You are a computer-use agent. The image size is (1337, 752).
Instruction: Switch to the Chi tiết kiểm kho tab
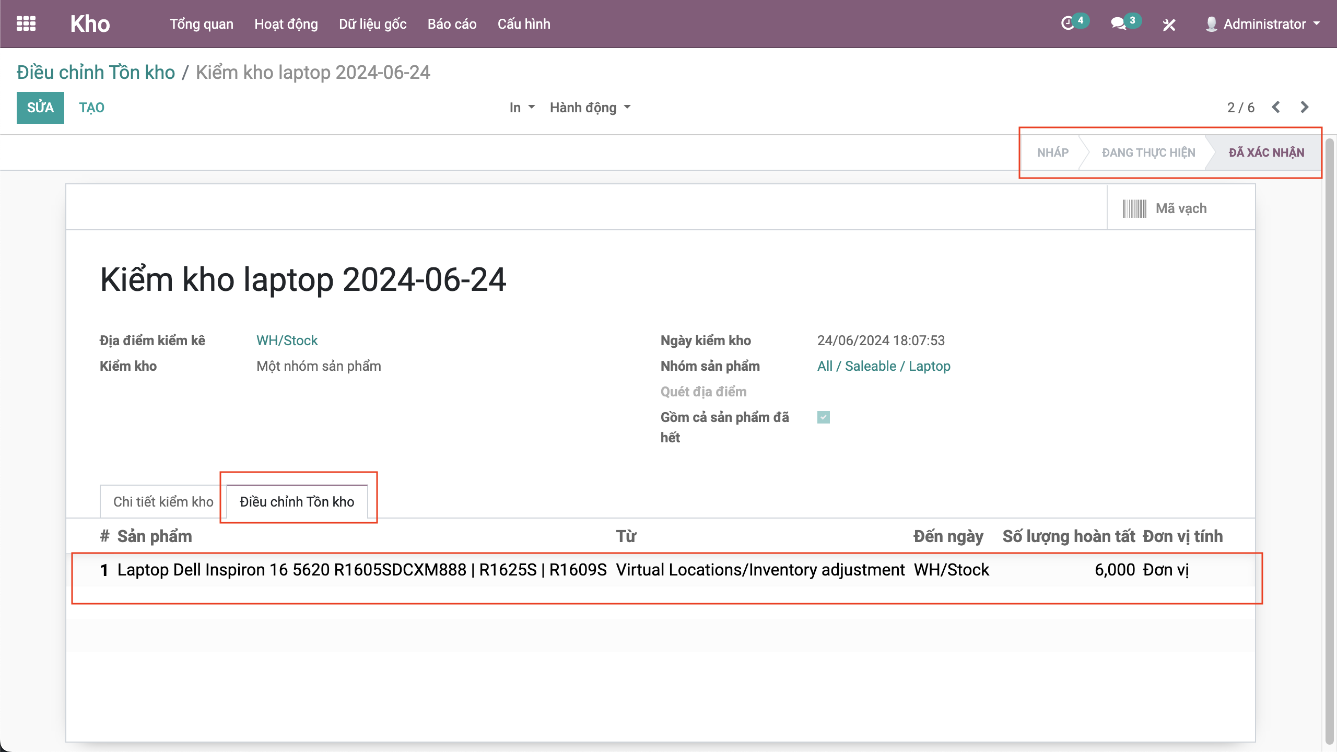(163, 501)
